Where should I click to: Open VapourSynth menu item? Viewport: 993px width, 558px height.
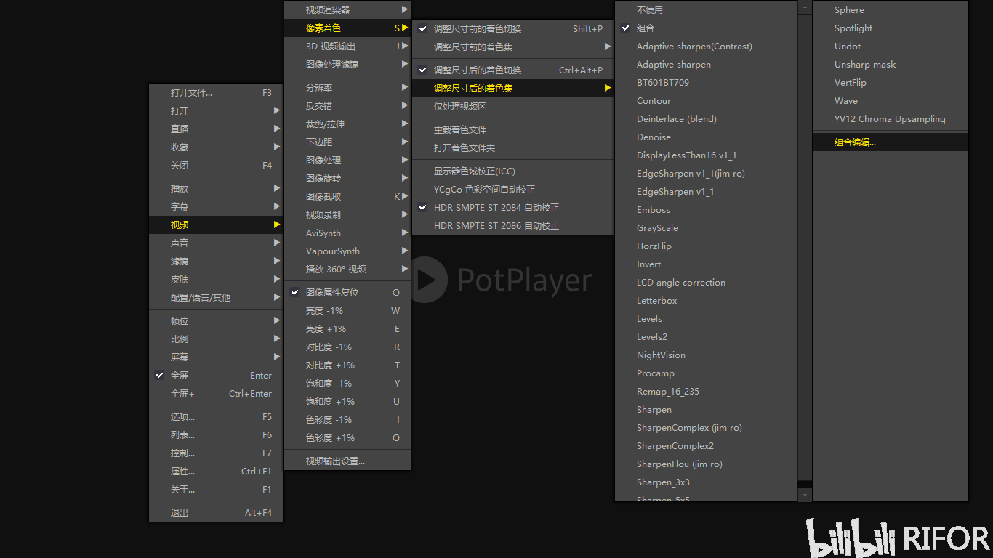click(347, 251)
